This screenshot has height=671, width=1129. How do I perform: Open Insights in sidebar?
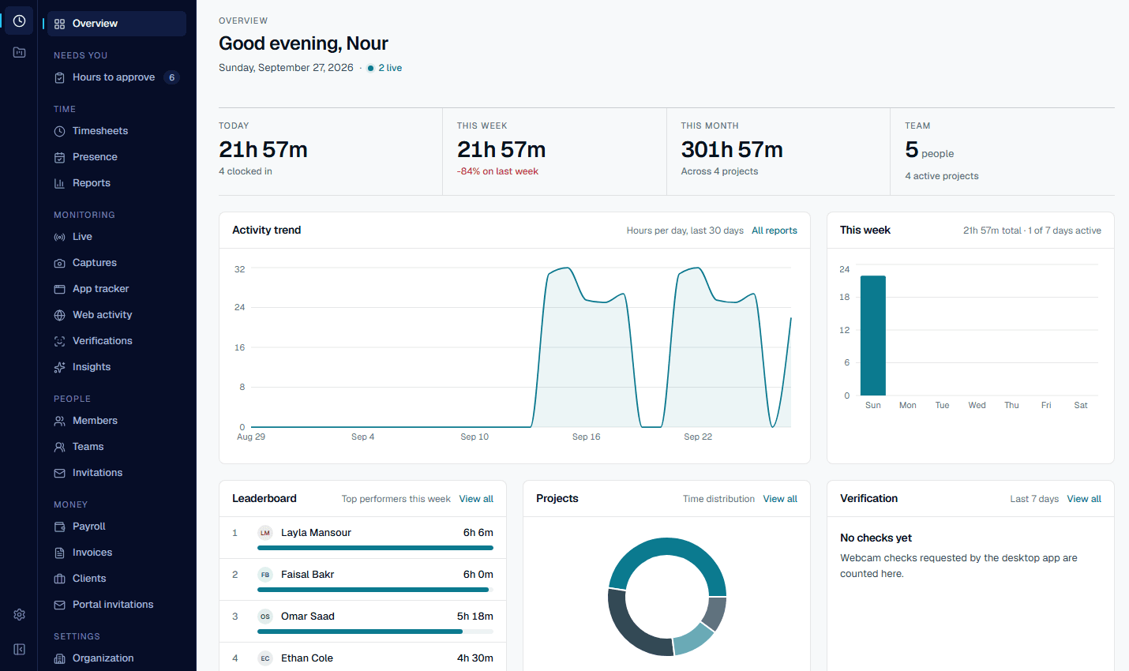(x=117, y=367)
